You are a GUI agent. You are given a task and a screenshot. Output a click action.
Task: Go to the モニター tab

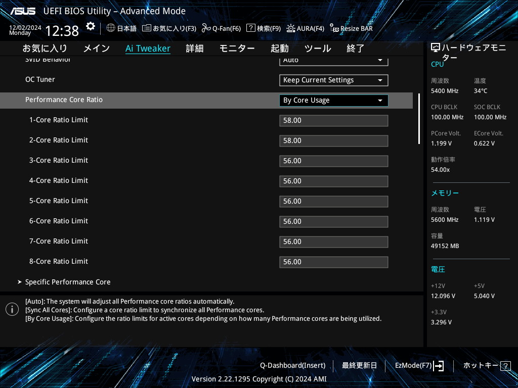click(x=237, y=48)
